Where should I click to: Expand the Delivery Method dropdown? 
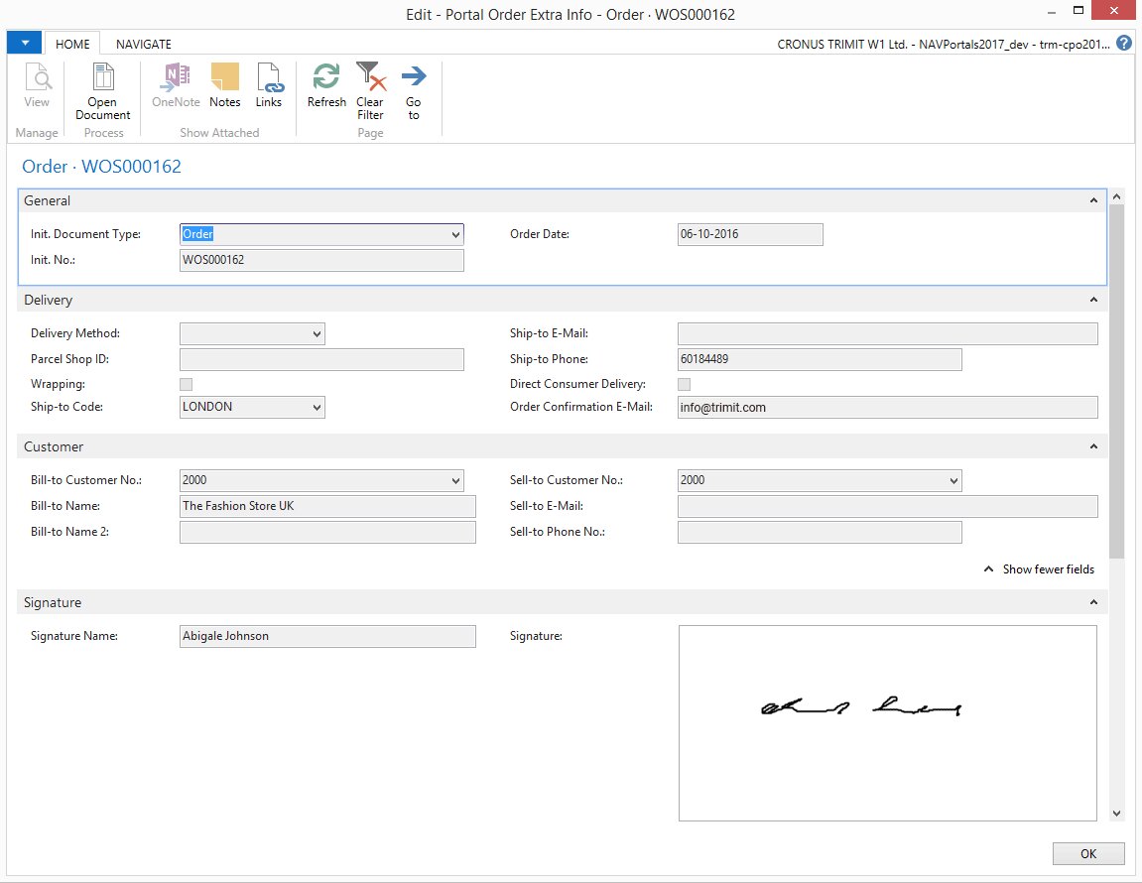pos(317,334)
